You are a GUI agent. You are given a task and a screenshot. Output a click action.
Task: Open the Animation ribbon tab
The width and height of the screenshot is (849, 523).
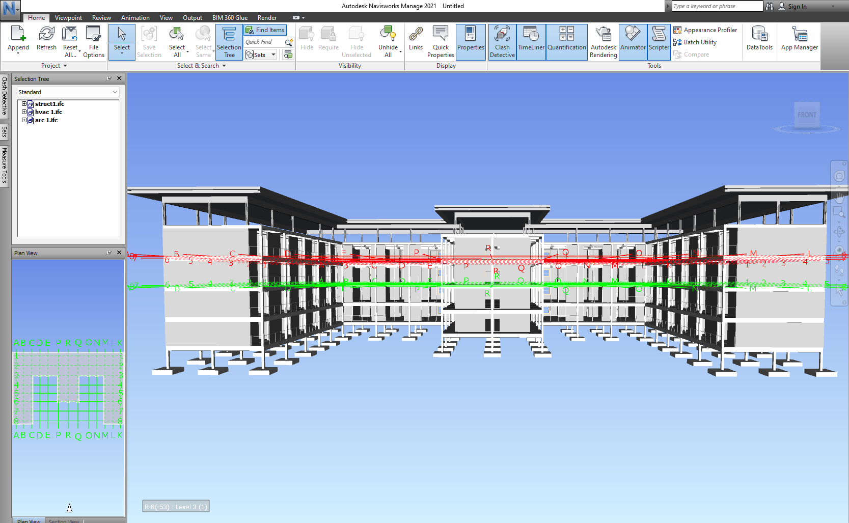[x=135, y=18]
